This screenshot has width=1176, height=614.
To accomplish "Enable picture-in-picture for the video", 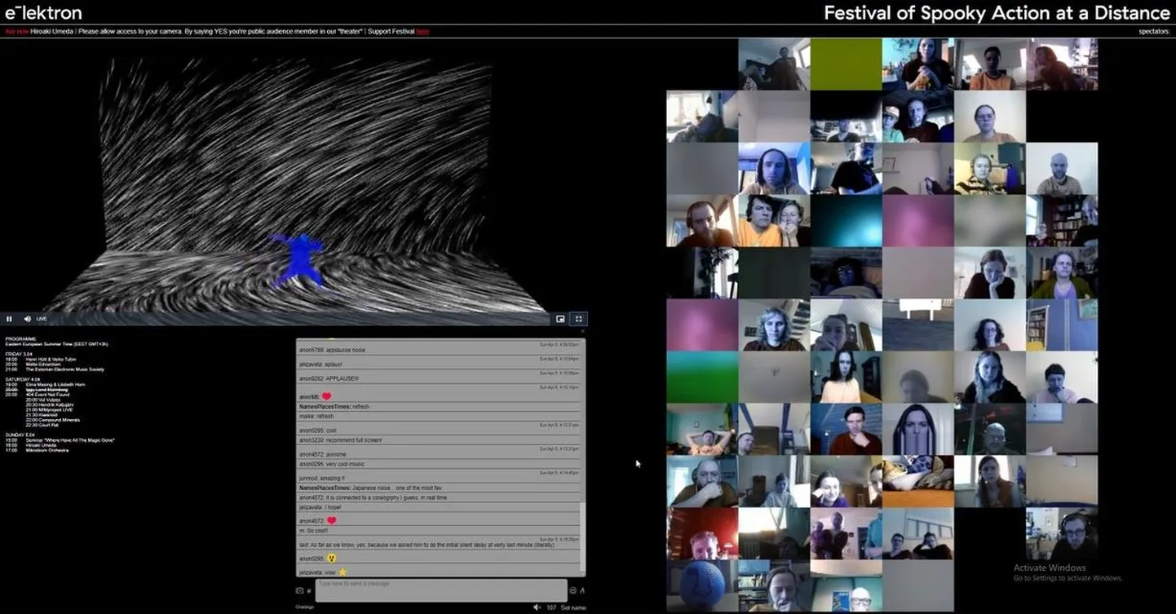I will point(560,319).
